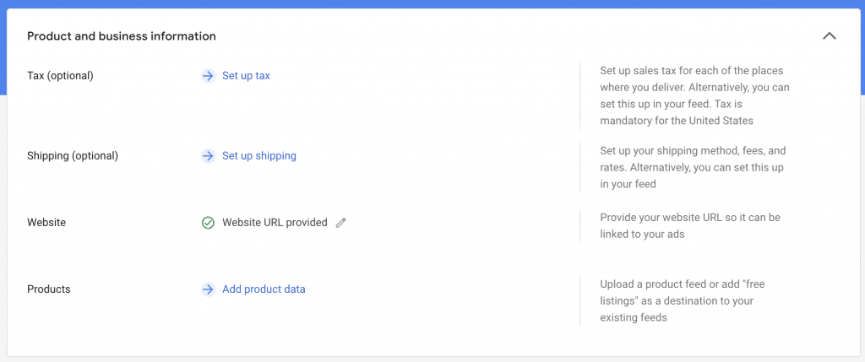The image size is (865, 362).
Task: Click the Products row label
Action: pos(49,289)
